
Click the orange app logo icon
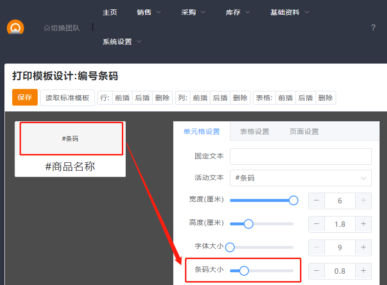(x=15, y=28)
